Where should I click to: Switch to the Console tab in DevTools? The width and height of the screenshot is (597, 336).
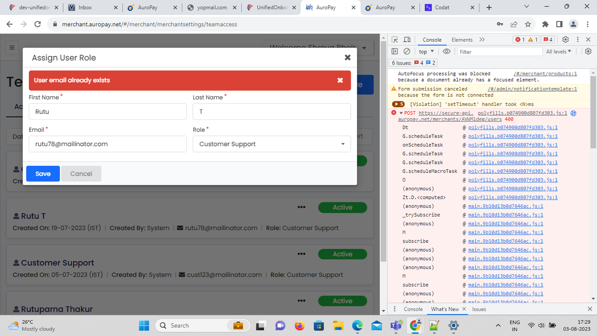click(432, 40)
